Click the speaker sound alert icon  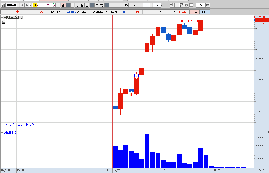click(x=27, y=5)
